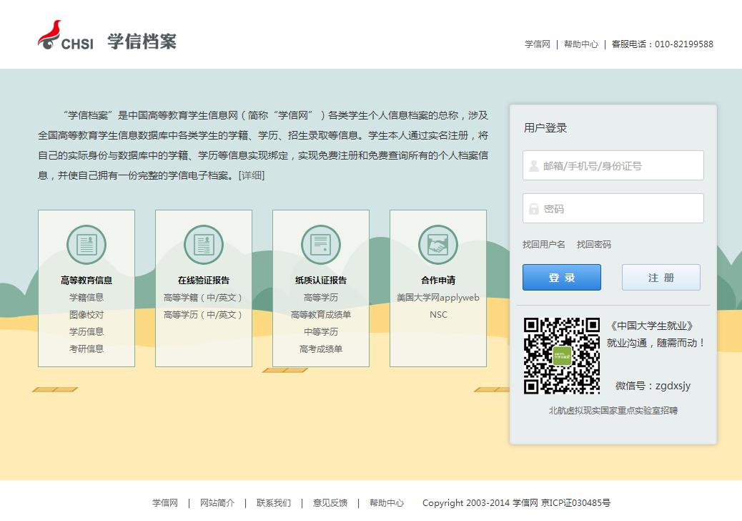
Task: Click the WeChat QR code image
Action: click(562, 356)
